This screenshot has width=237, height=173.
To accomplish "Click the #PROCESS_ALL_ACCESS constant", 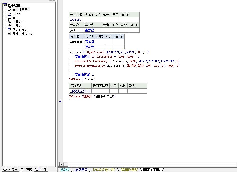I will [x=121, y=52].
